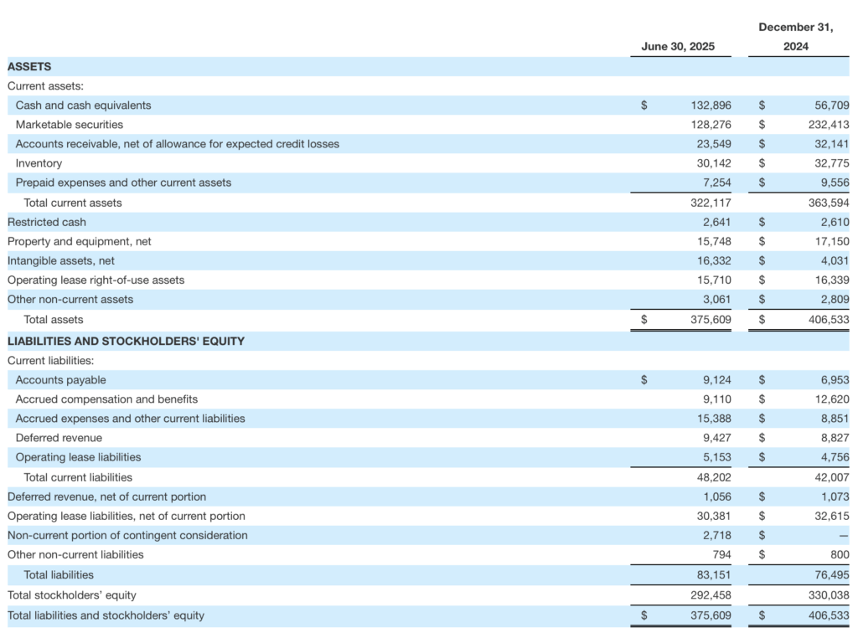Select 'Deferred revenue, net of current portion'
This screenshot has height=638, width=858.
pos(106,497)
